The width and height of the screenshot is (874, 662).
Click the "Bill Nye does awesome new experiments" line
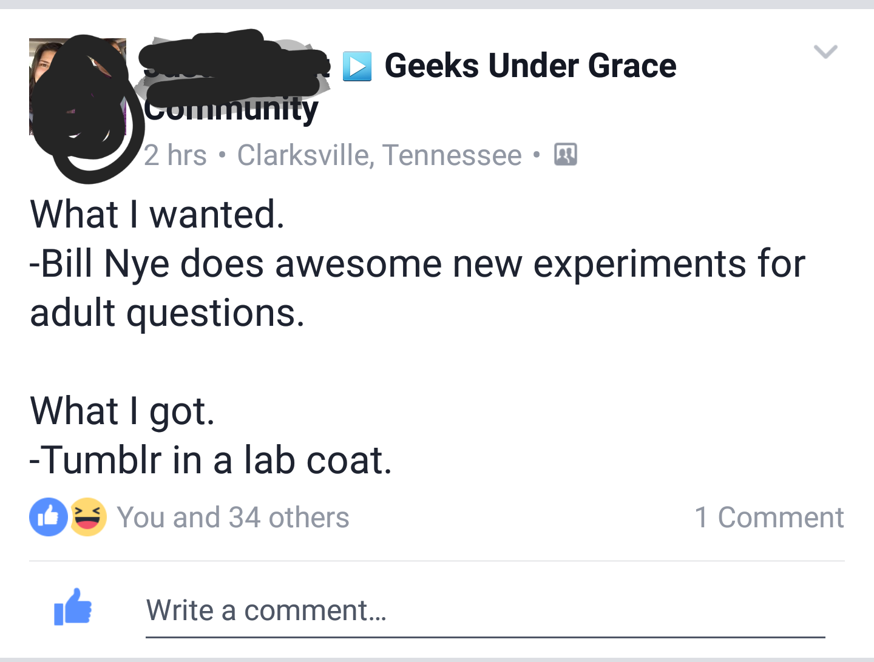(417, 263)
